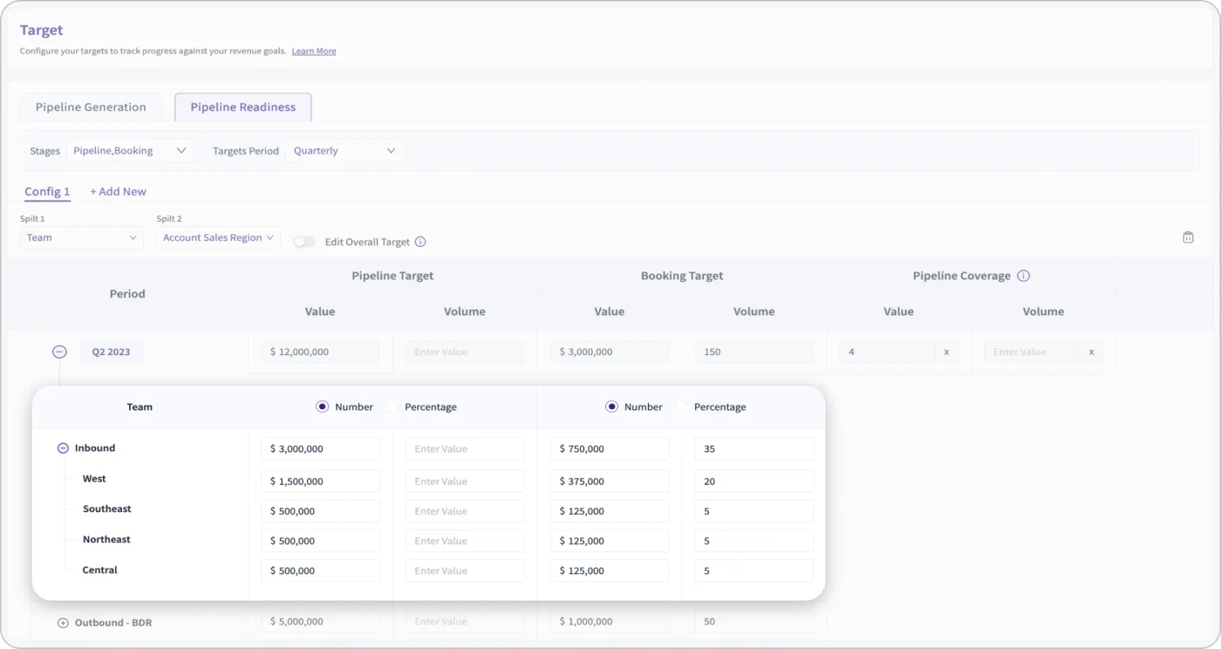
Task: Click Central booking value $125,000 field
Action: click(x=610, y=570)
